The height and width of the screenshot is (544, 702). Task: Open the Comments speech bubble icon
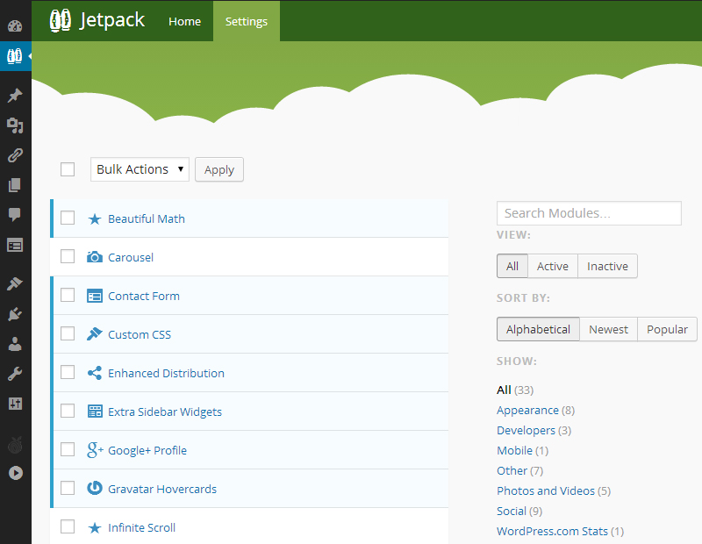point(15,215)
